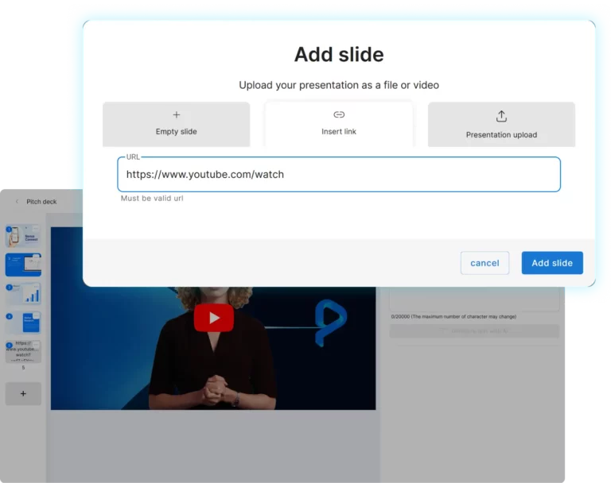Click the slide count number 5 under thumbnails
Image resolution: width=611 pixels, height=483 pixels.
tap(23, 367)
